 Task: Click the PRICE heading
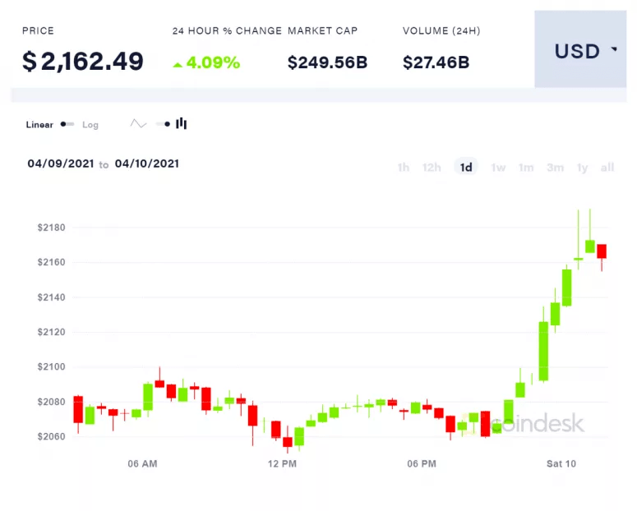[38, 31]
